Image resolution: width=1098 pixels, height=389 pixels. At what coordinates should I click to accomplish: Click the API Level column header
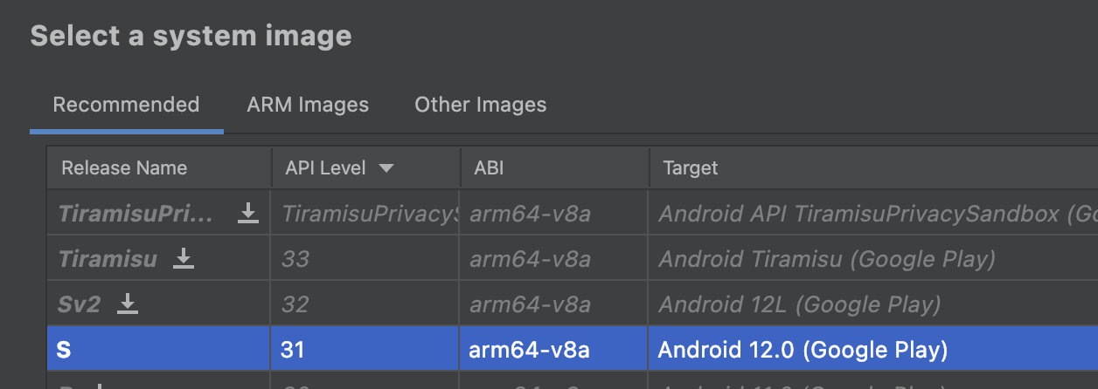pos(365,168)
